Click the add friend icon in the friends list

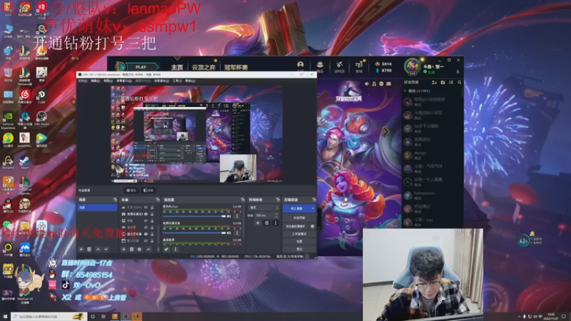click(x=434, y=83)
